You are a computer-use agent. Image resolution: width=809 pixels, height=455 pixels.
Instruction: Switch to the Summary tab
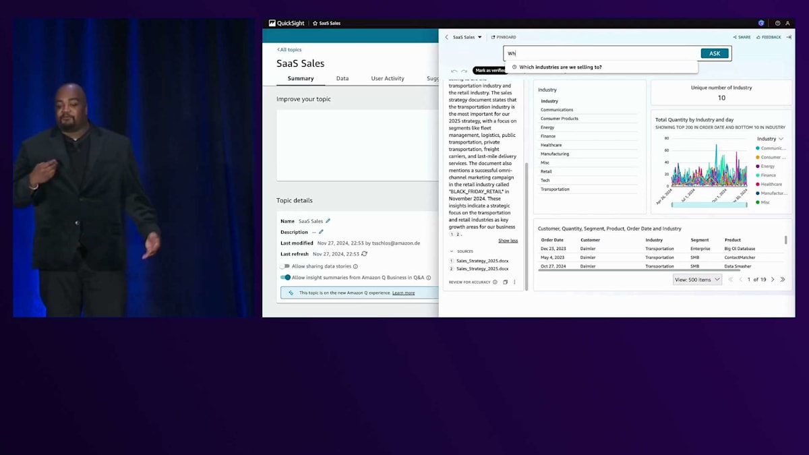click(x=301, y=78)
